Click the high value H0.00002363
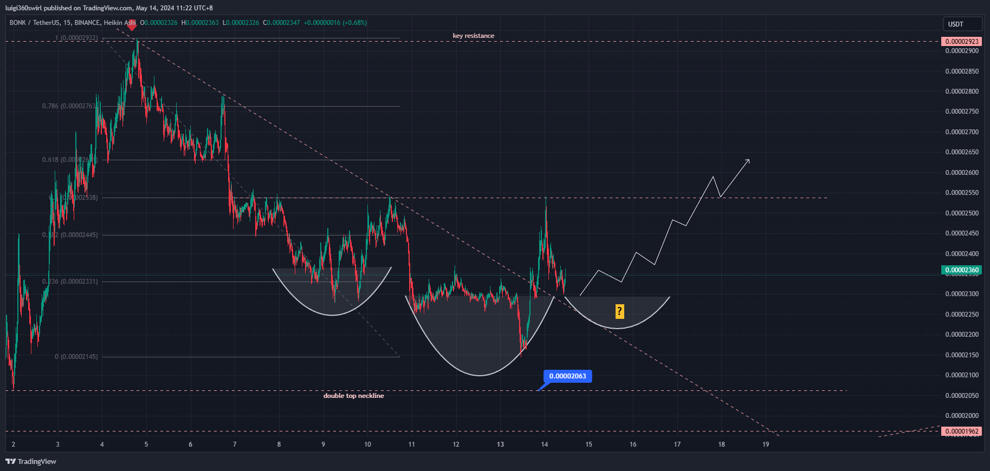Screen dimensions: 990x471 tap(200, 23)
